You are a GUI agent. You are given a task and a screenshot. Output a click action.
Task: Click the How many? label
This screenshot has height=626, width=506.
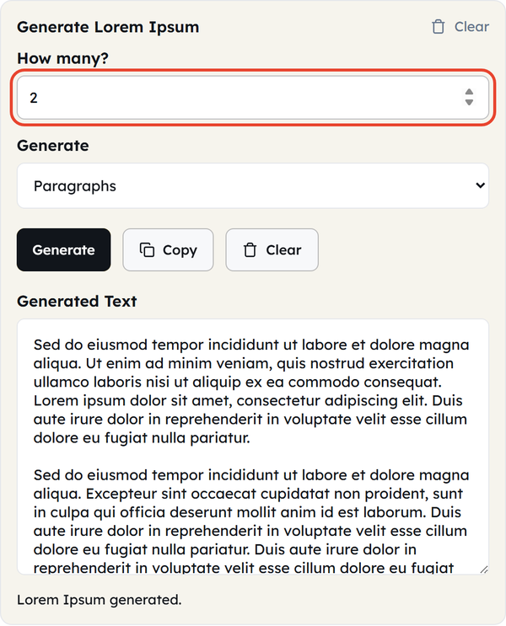[62, 58]
